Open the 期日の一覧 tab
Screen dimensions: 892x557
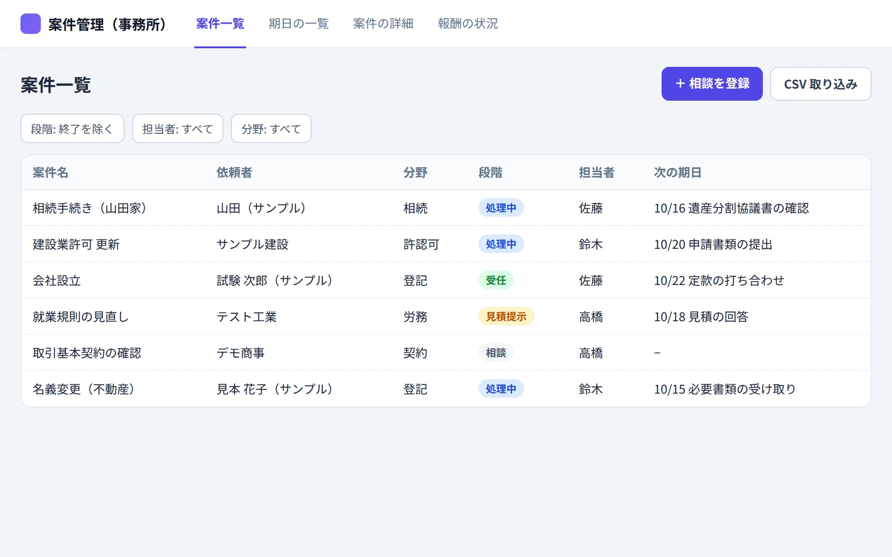pyautogui.click(x=299, y=24)
